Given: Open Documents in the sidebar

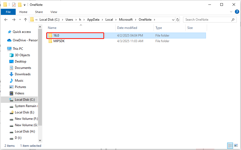Looking at the screenshot, I should click(x=20, y=68).
